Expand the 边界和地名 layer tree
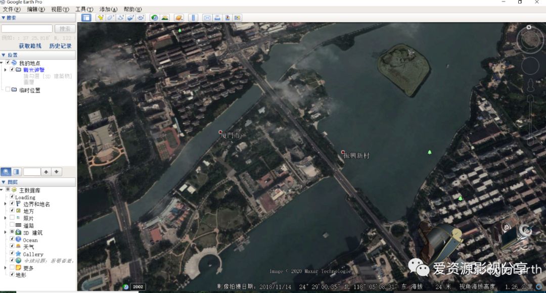546x293 pixels. pos(5,204)
